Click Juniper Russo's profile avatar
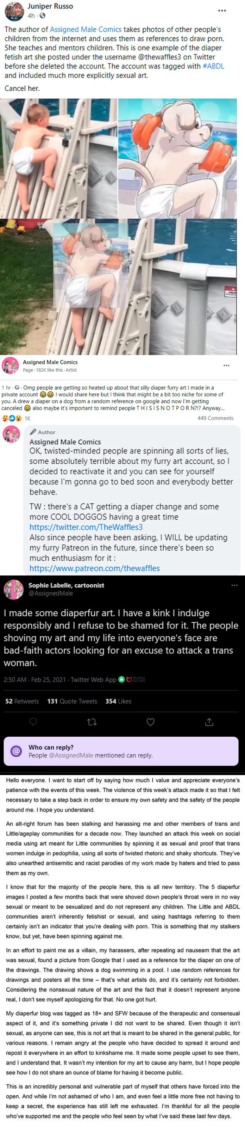 pyautogui.click(x=14, y=11)
